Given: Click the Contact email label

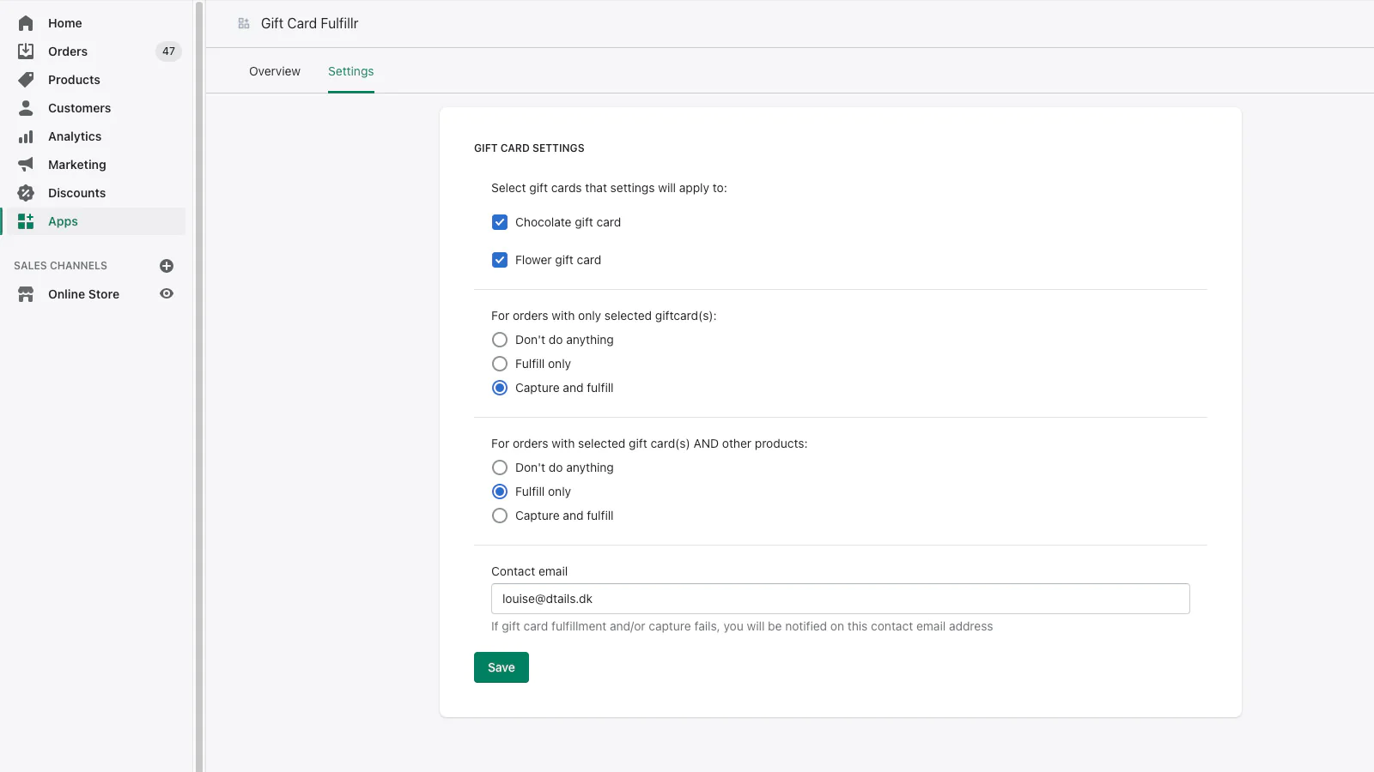Looking at the screenshot, I should click(x=529, y=571).
